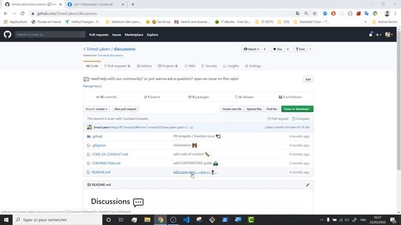Open the GitHub home logo

click(8, 34)
